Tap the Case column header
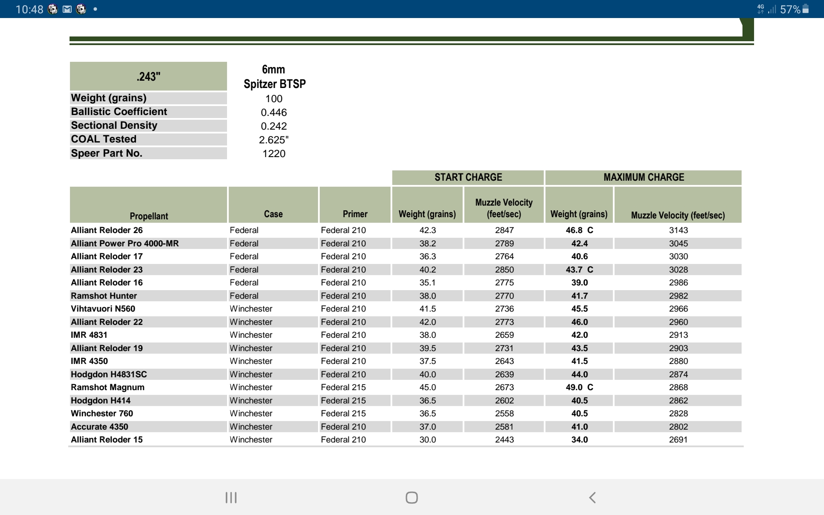 click(x=273, y=205)
